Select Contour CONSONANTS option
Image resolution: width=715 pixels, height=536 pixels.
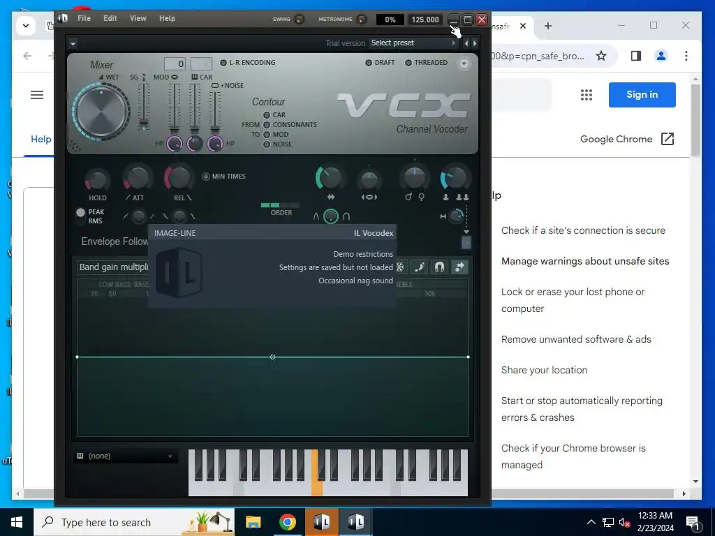pyautogui.click(x=290, y=124)
